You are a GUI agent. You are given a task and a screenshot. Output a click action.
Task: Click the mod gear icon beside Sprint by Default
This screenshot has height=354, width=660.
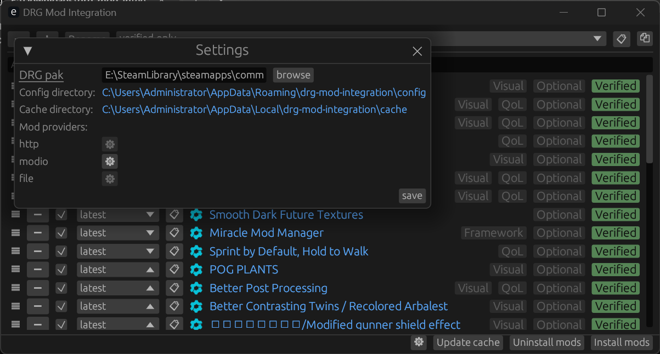click(196, 252)
